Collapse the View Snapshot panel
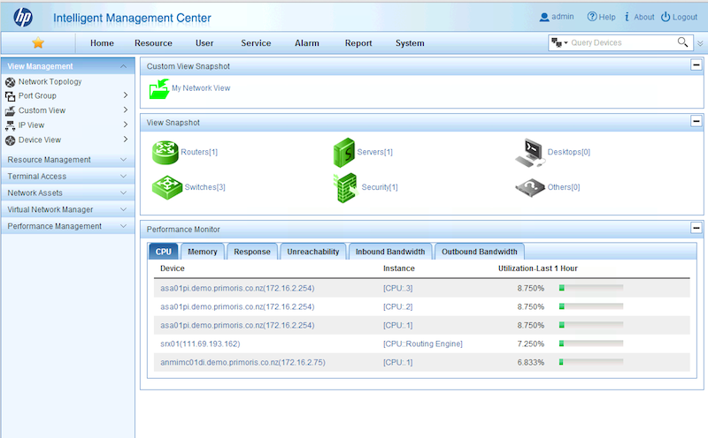 (696, 121)
